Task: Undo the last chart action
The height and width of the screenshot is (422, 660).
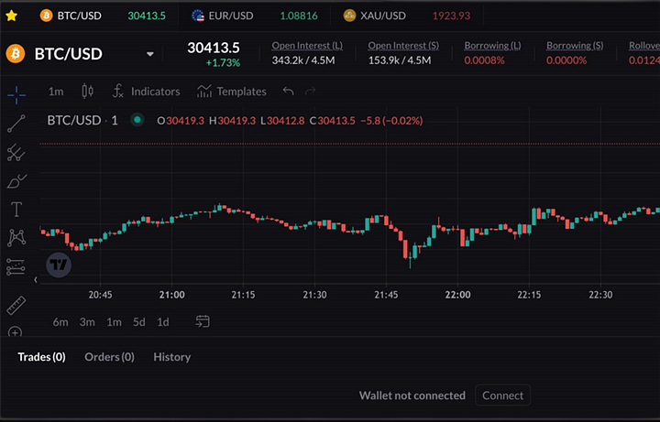Action: pyautogui.click(x=289, y=91)
